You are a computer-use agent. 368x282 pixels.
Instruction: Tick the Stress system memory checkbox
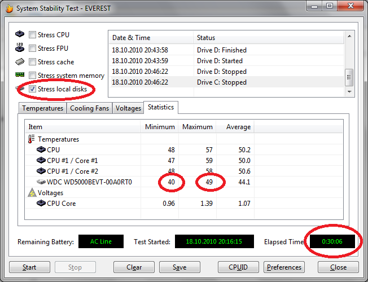(32, 76)
